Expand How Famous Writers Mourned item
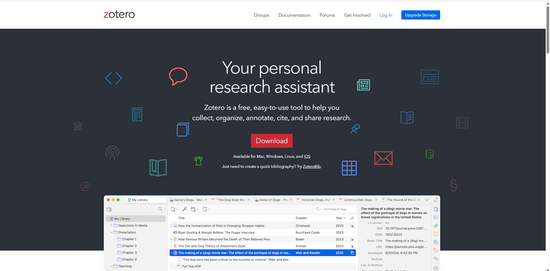This screenshot has width=550, height=271. (x=172, y=239)
